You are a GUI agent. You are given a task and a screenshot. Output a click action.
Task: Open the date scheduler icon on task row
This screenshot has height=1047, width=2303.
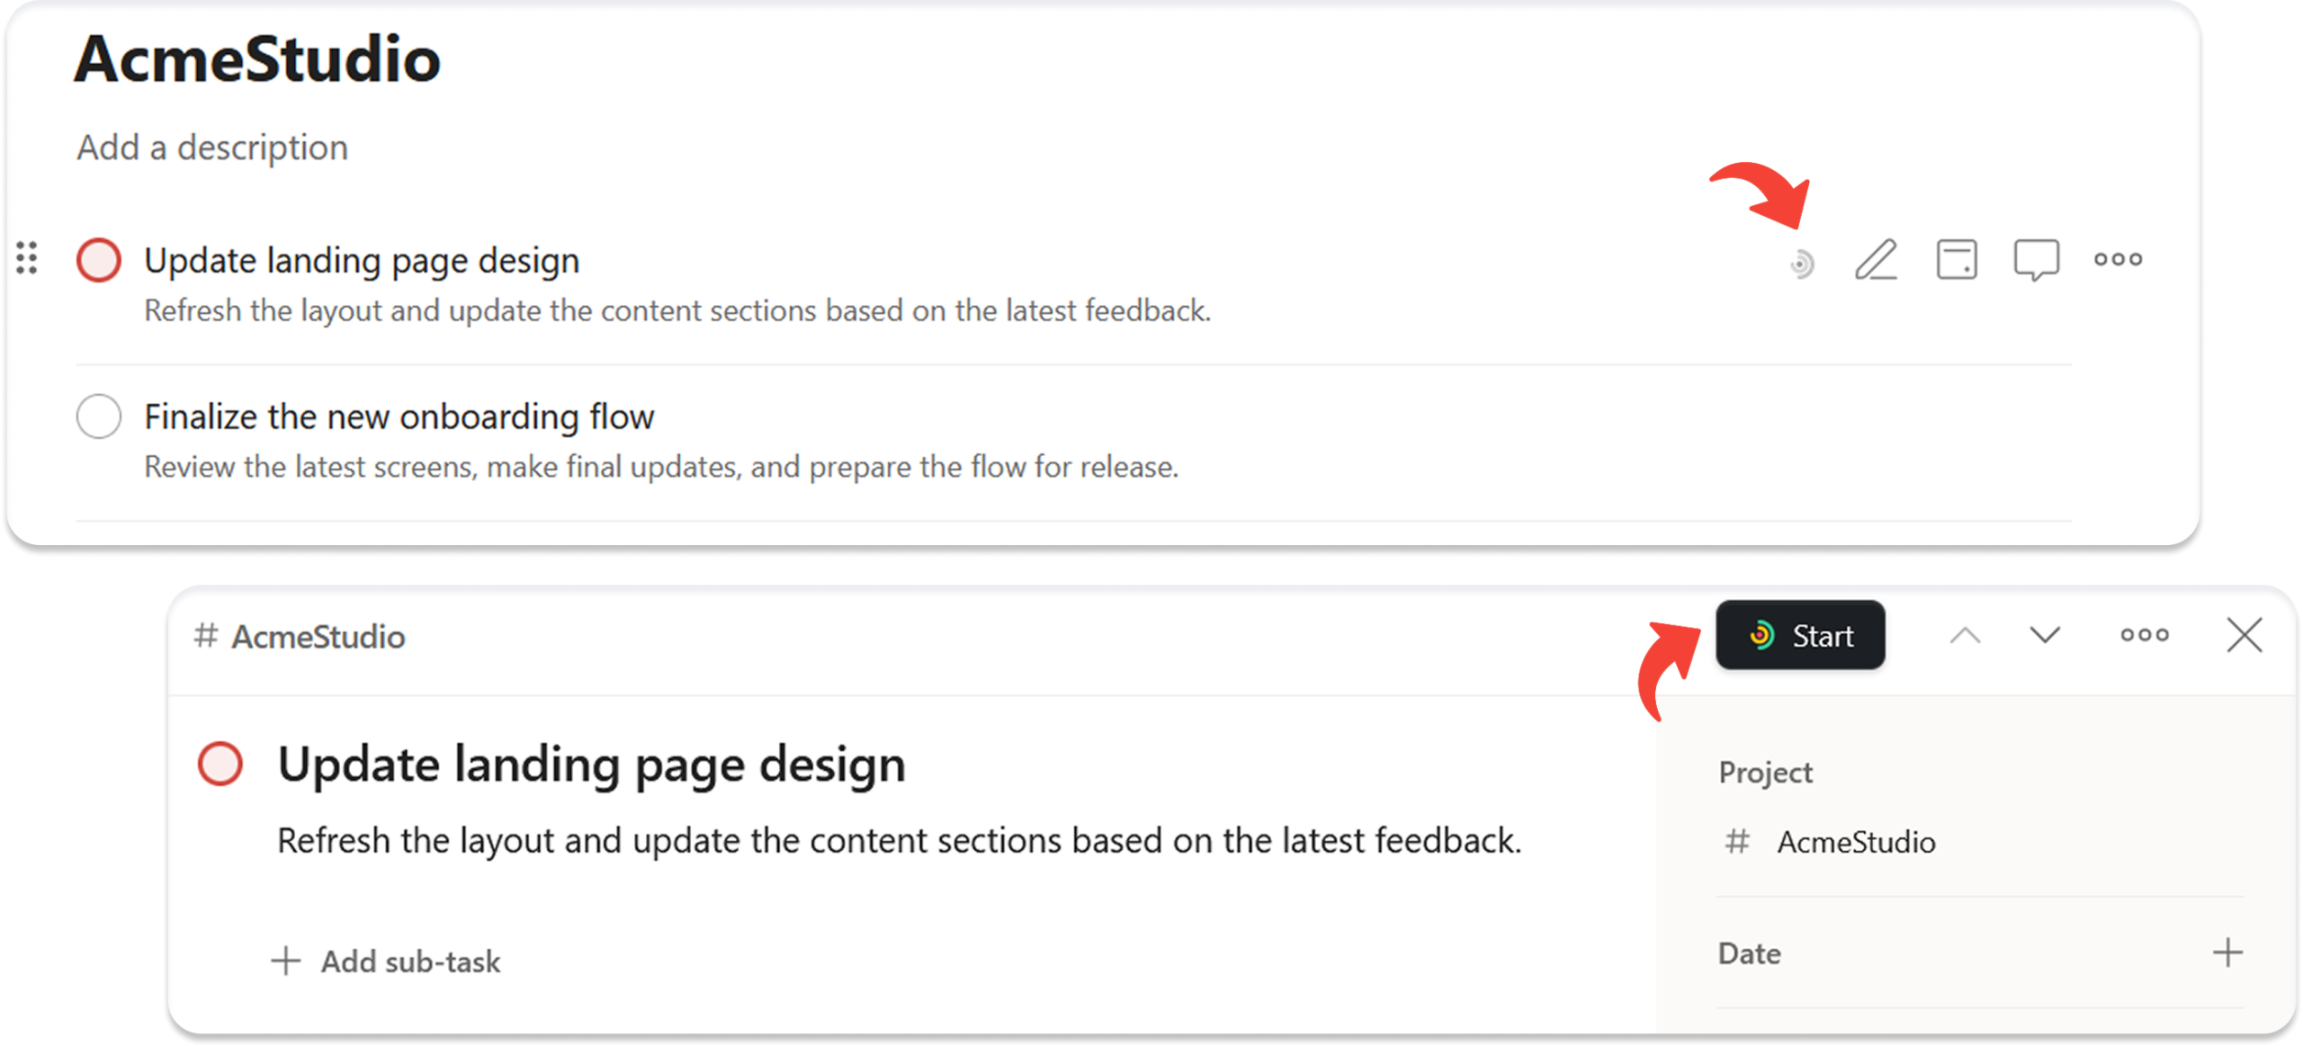(1957, 260)
